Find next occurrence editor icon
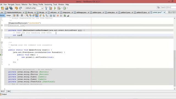Viewport: 176px width, 99px height. click(x=34, y=15)
